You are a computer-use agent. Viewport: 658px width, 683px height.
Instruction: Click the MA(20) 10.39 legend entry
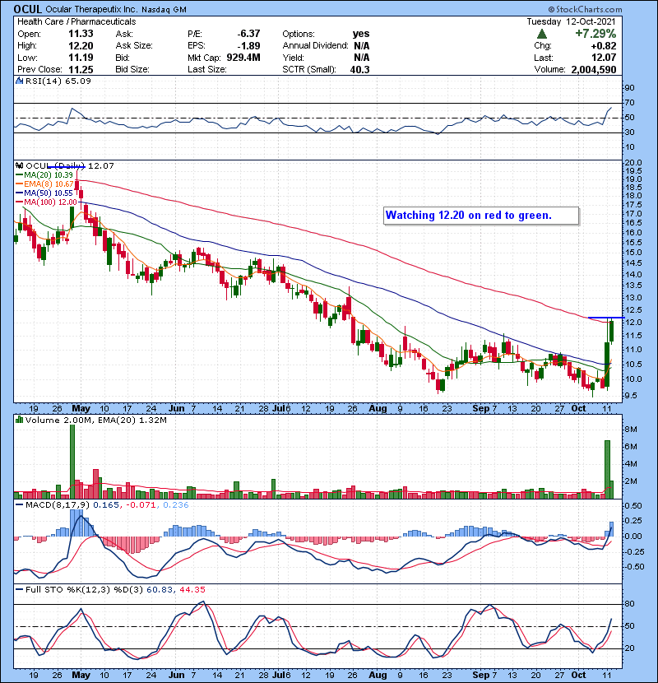point(44,174)
